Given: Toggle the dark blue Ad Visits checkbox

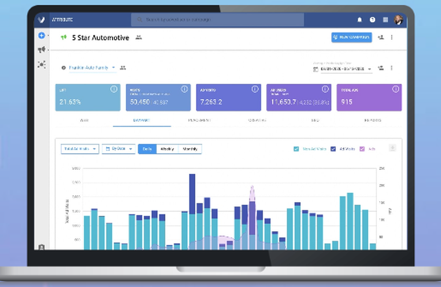Looking at the screenshot, I should 333,149.
